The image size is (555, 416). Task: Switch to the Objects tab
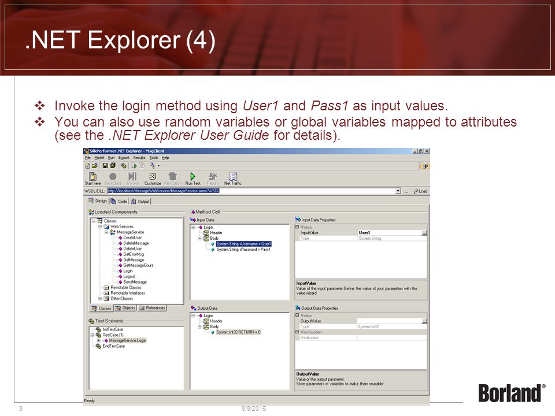pos(125,308)
